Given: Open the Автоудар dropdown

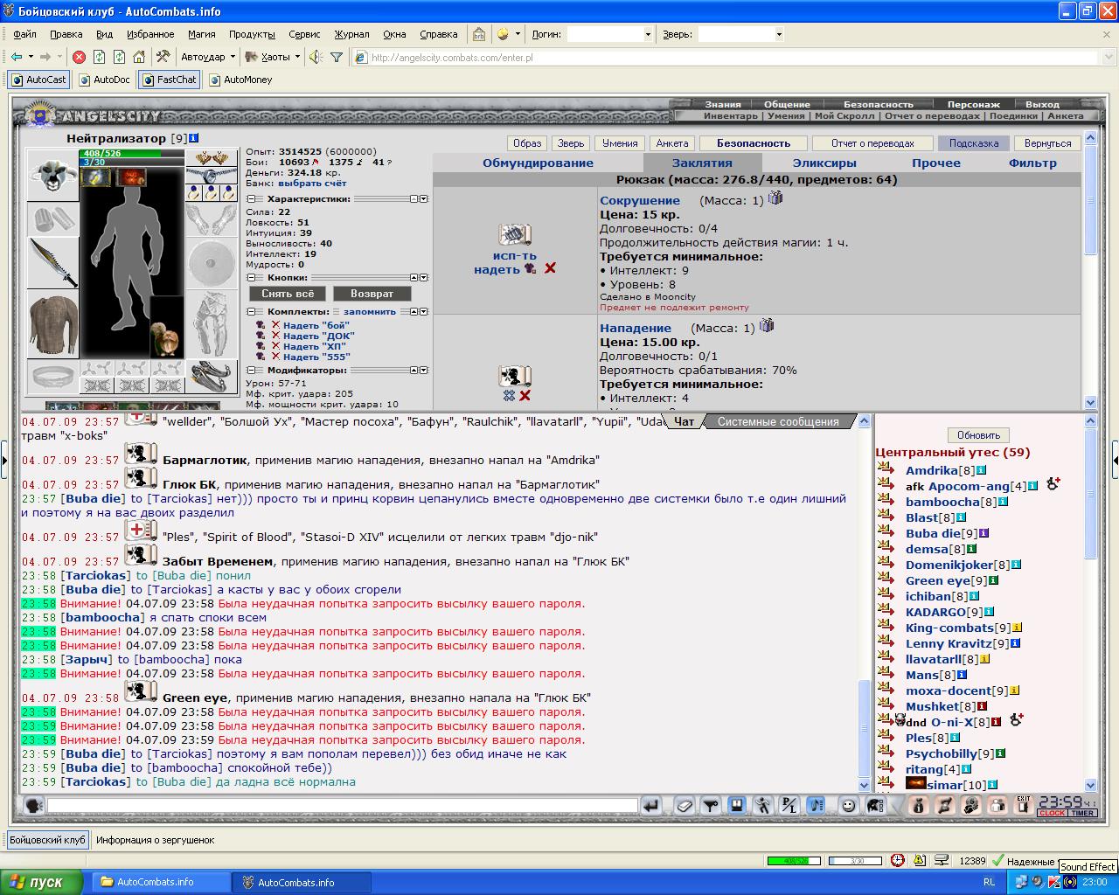Looking at the screenshot, I should pos(208,57).
